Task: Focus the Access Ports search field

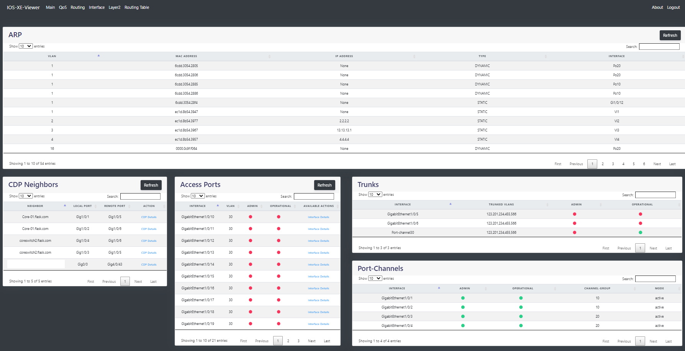Action: tap(314, 196)
